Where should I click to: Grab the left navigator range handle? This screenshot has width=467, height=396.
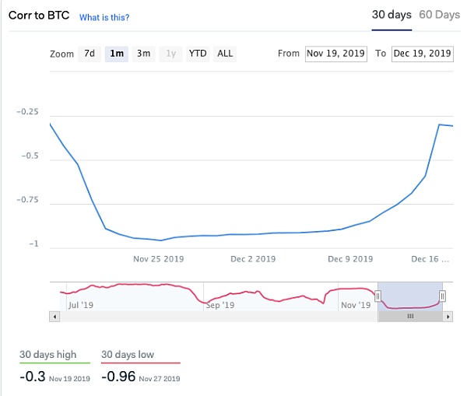click(x=378, y=296)
